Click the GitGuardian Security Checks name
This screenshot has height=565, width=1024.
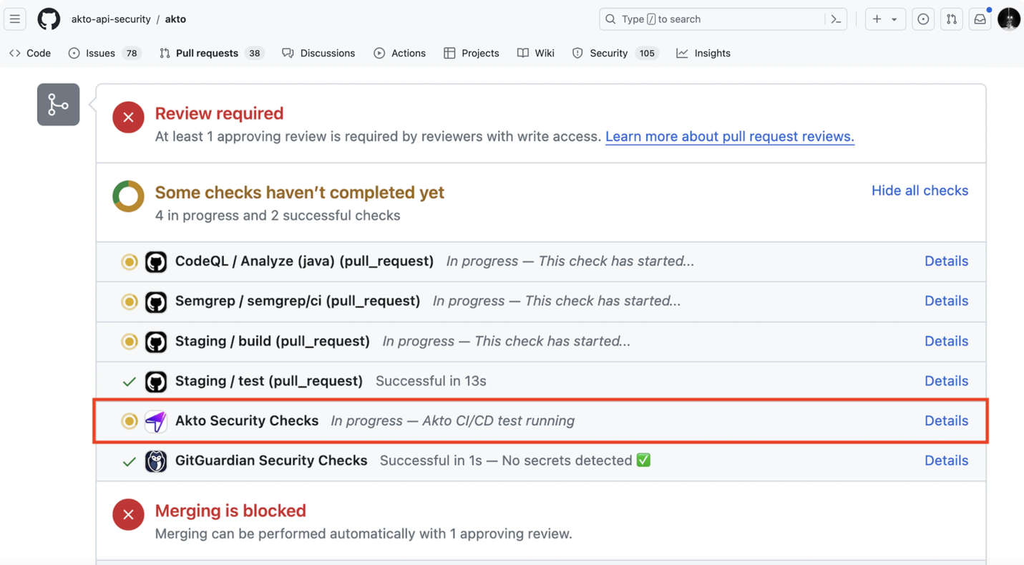(271, 460)
